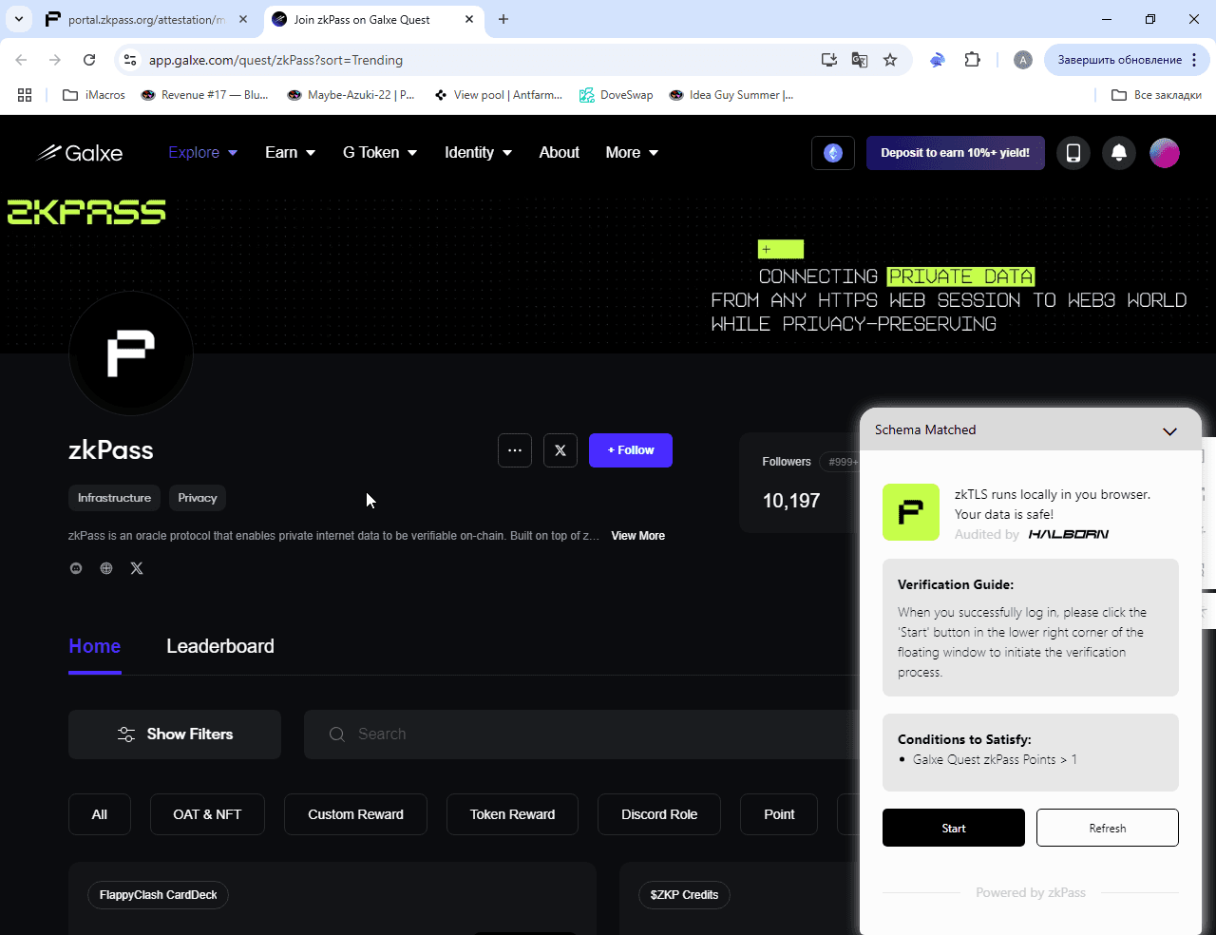Select the All filter chip
Image resolution: width=1216 pixels, height=935 pixels.
tap(100, 814)
